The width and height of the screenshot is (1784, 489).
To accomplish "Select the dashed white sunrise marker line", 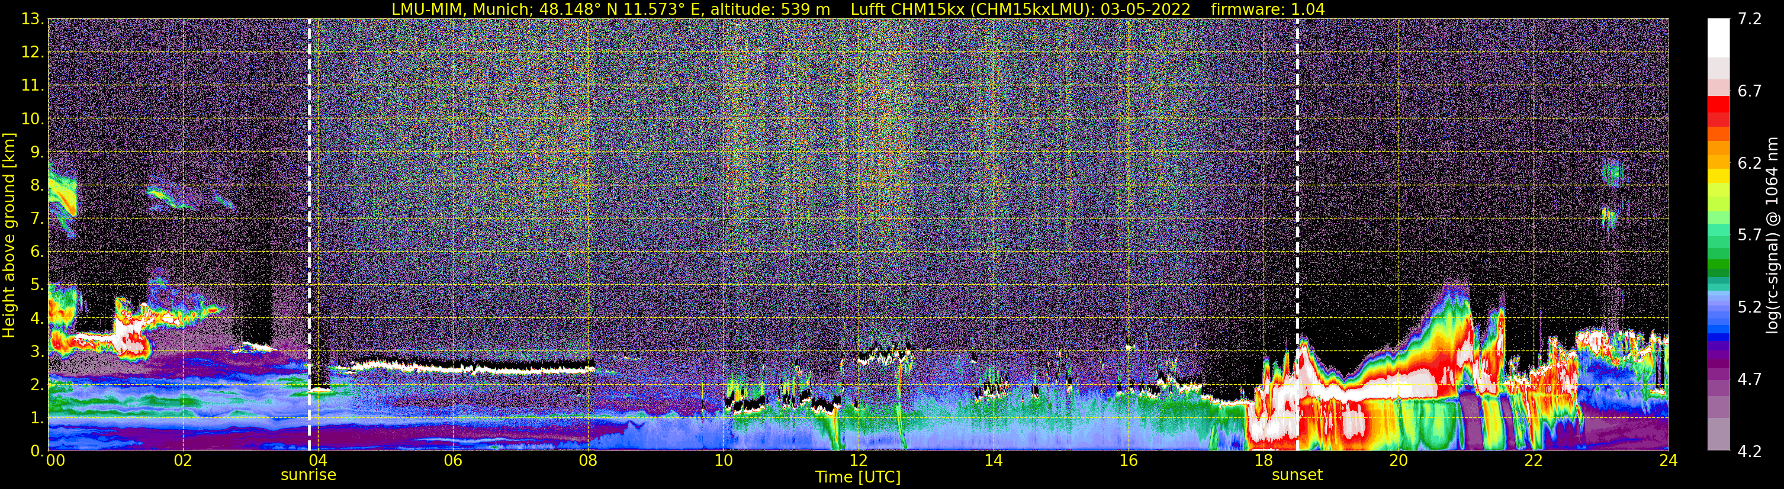I will [x=309, y=235].
